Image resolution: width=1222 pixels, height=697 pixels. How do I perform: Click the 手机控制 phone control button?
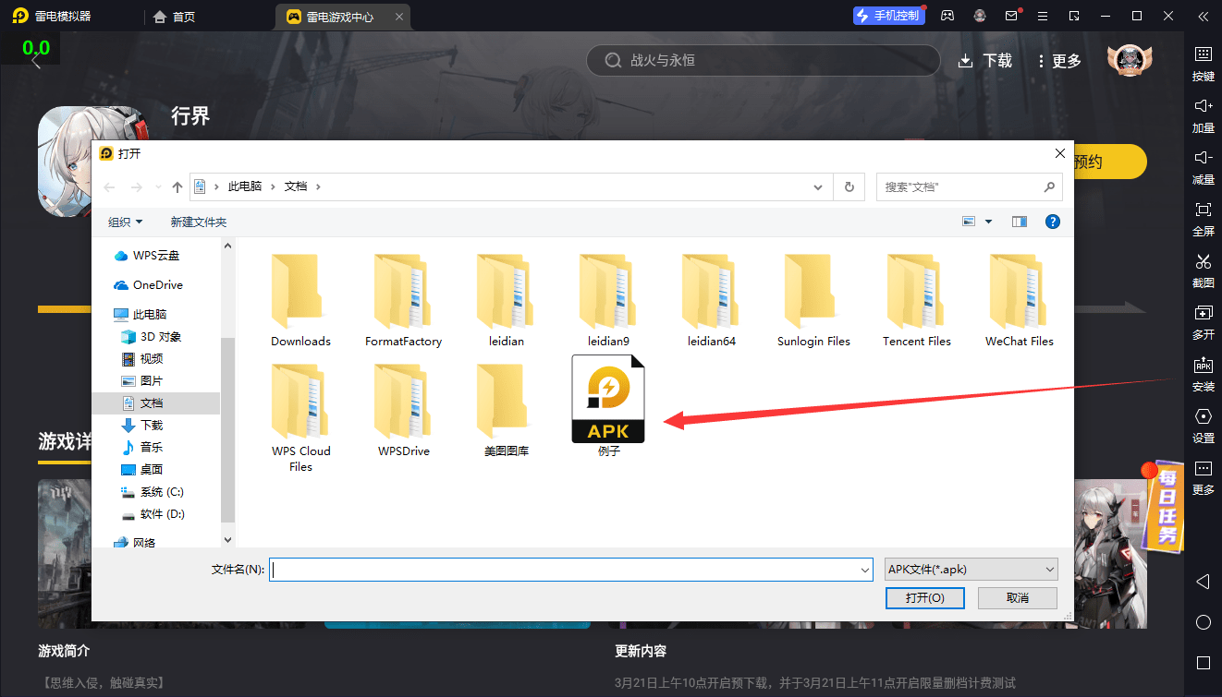[888, 16]
